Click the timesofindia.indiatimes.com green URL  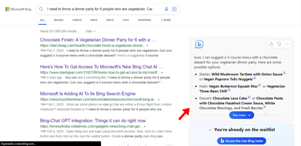click(91, 127)
